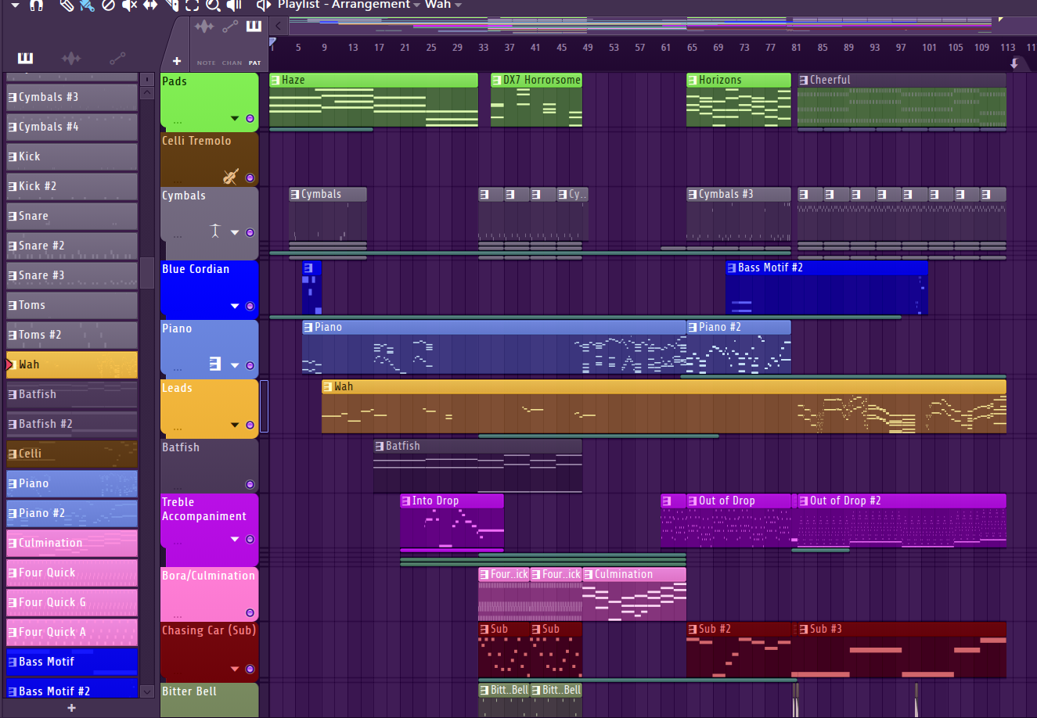Image resolution: width=1037 pixels, height=718 pixels.
Task: Select the Slip tool with double arrows
Action: [x=150, y=5]
